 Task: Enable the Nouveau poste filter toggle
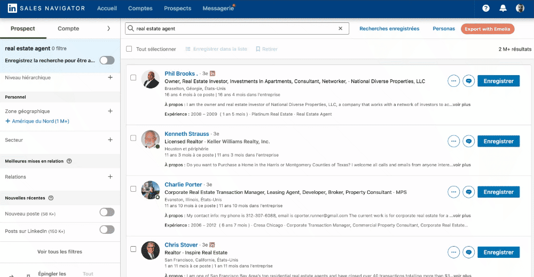[x=107, y=213]
